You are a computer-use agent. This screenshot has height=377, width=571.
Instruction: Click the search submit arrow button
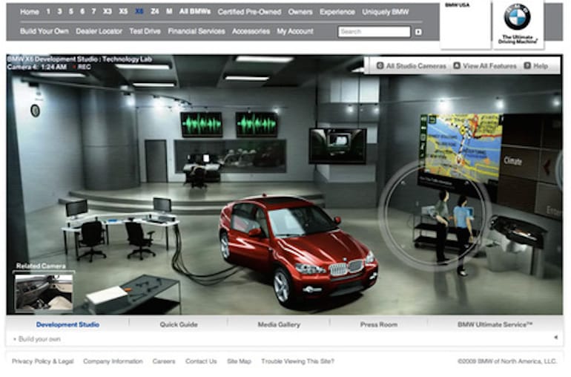(x=418, y=32)
